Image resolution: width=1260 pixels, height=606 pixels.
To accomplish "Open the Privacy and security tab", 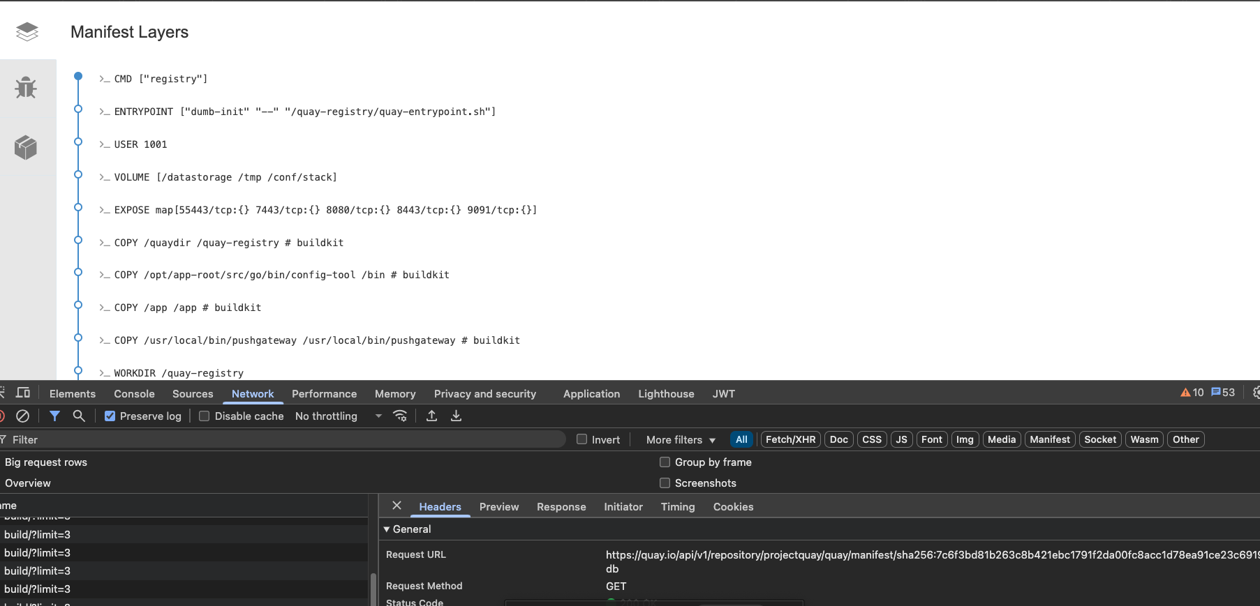I will point(485,394).
